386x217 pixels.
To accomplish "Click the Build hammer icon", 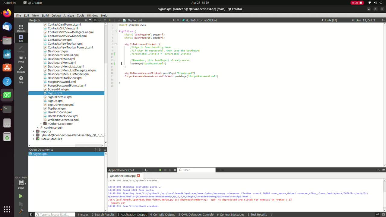I will (21, 212).
